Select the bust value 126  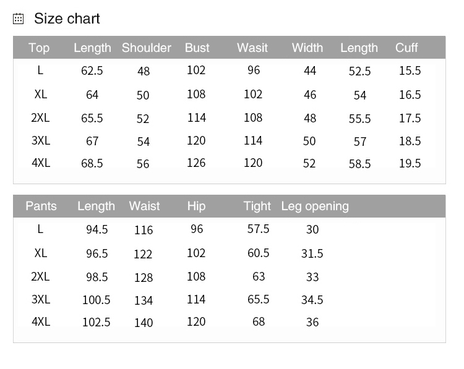tap(196, 163)
